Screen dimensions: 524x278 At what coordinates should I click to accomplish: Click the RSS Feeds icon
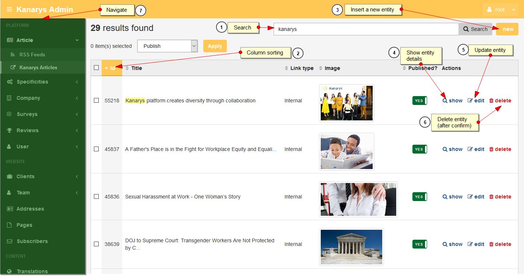click(x=13, y=54)
